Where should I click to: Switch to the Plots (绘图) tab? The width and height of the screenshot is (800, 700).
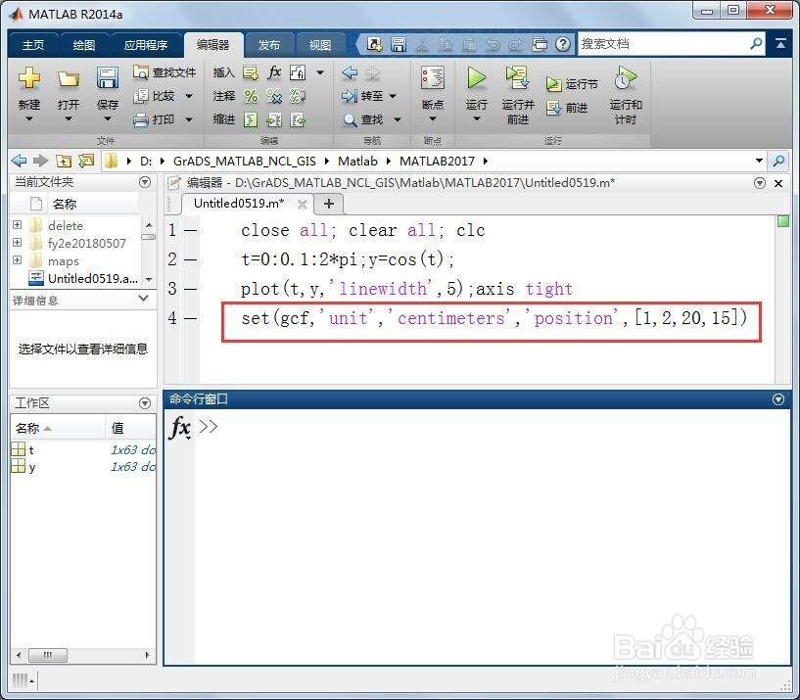(83, 45)
